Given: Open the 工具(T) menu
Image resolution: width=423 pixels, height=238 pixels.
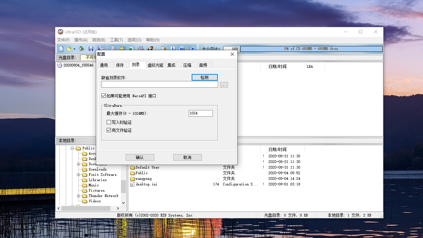Looking at the screenshot, I should click(x=116, y=40).
